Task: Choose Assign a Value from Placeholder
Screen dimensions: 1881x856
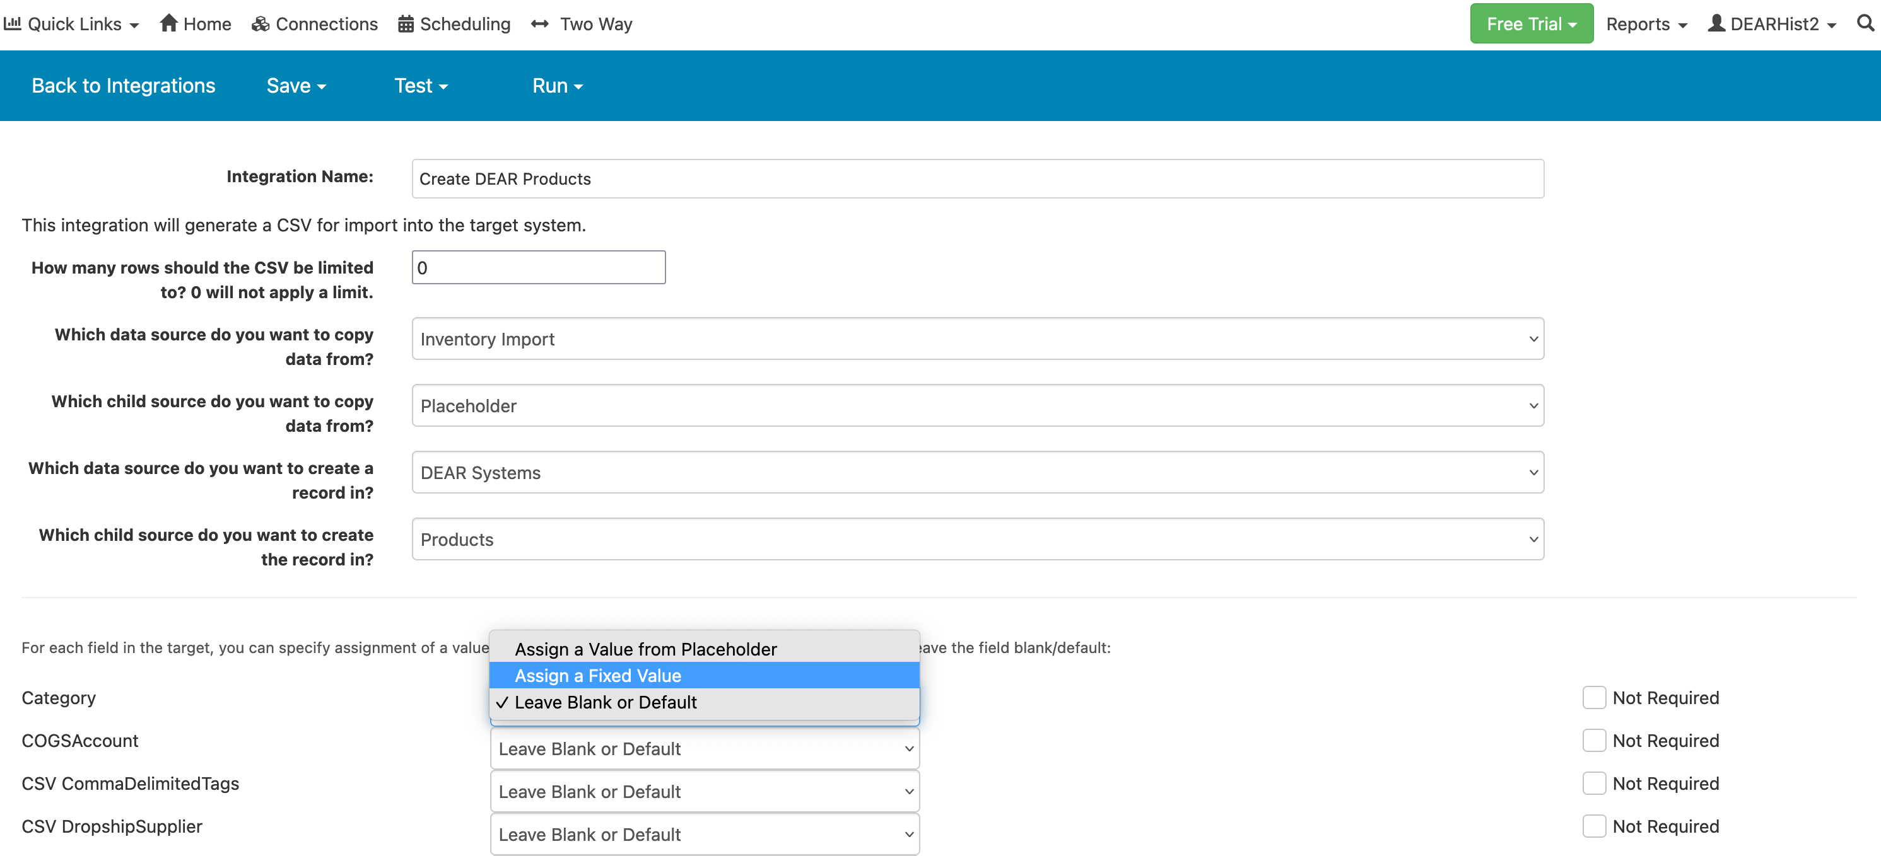Action: click(645, 649)
